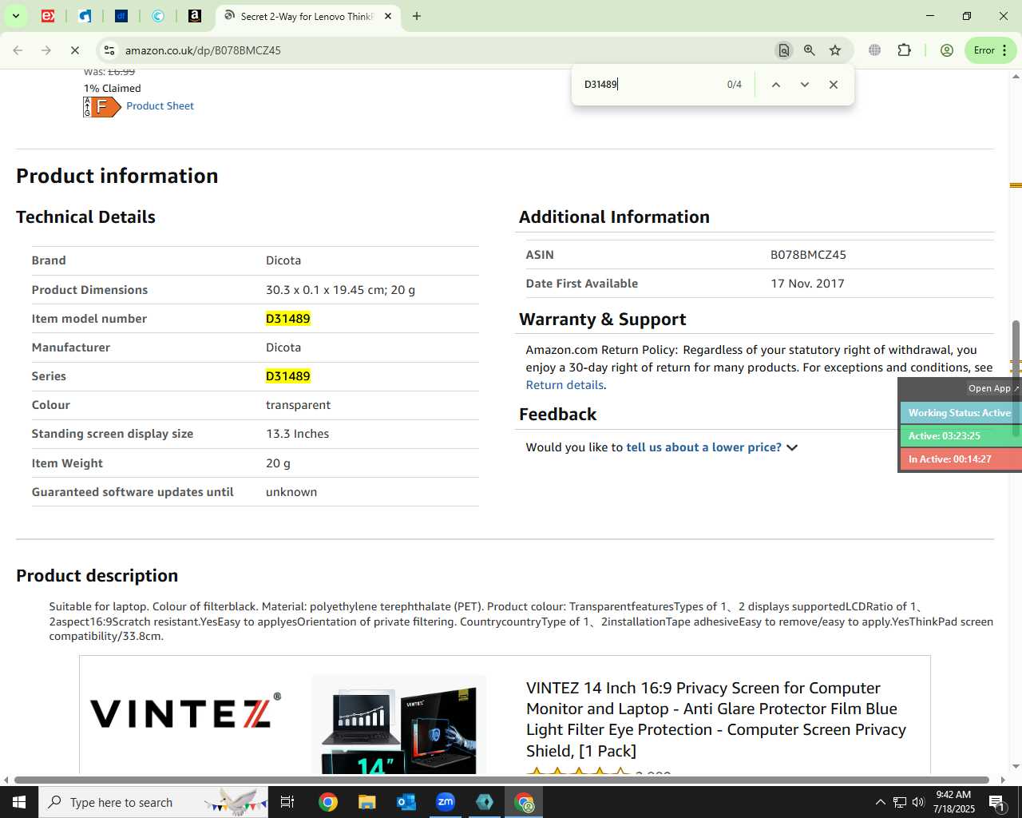Jump to next find result

(805, 85)
